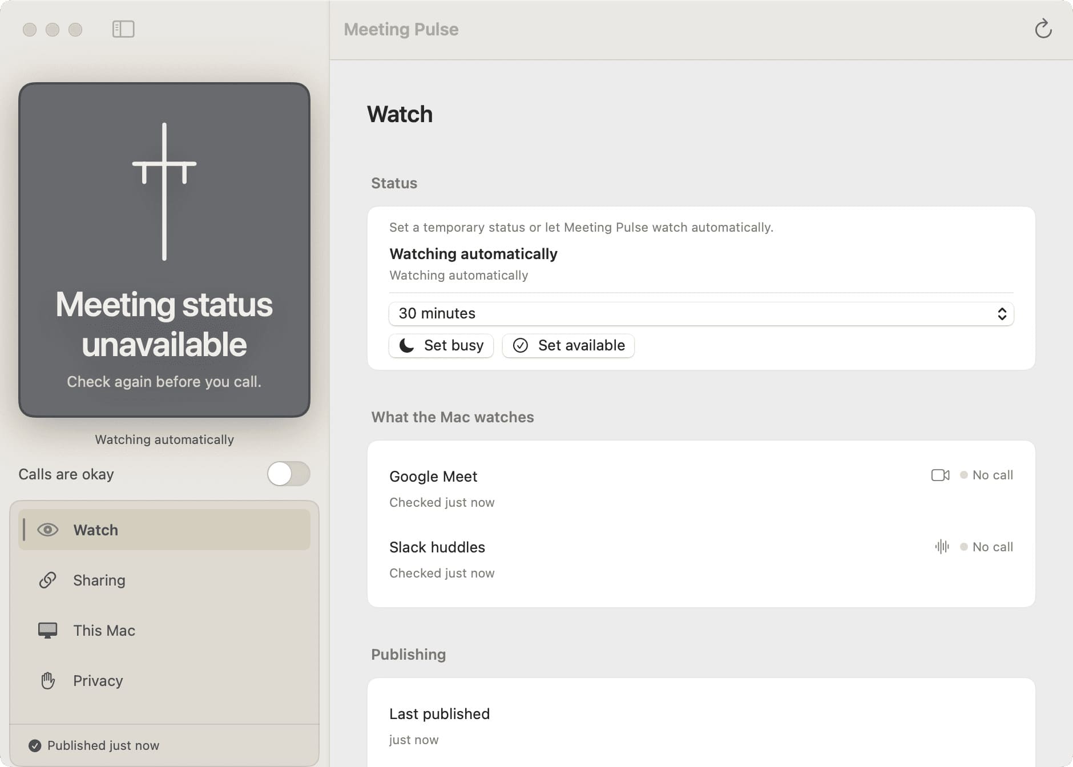1073x767 pixels.
Task: Open the Sharing section
Action: [x=164, y=580]
